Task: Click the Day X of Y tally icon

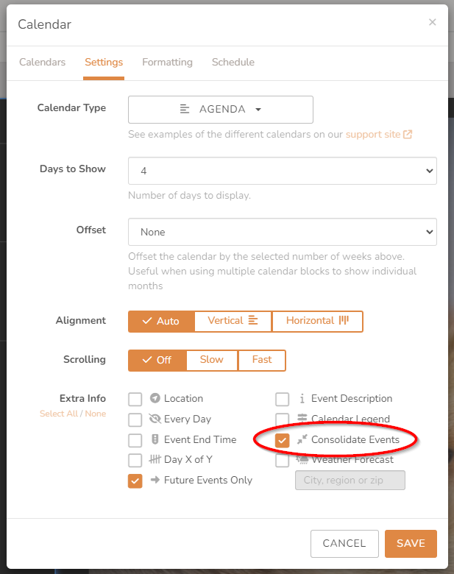Action: click(155, 459)
